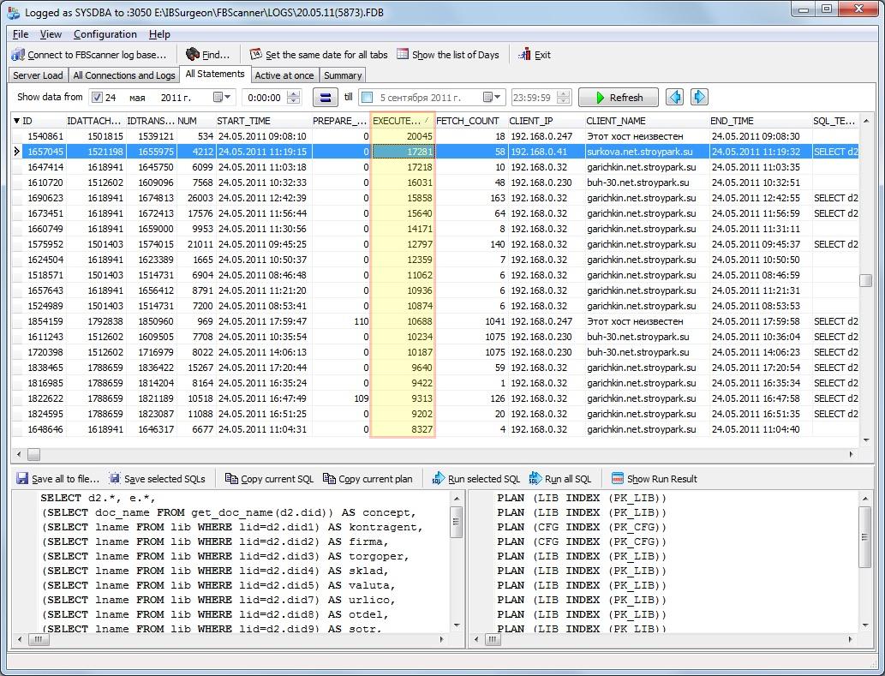
Task: Copy current plan to clipboard
Action: point(368,478)
